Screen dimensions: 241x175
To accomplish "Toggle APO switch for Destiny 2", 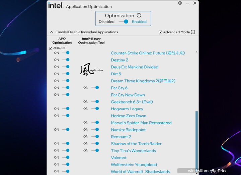I will point(66,60).
